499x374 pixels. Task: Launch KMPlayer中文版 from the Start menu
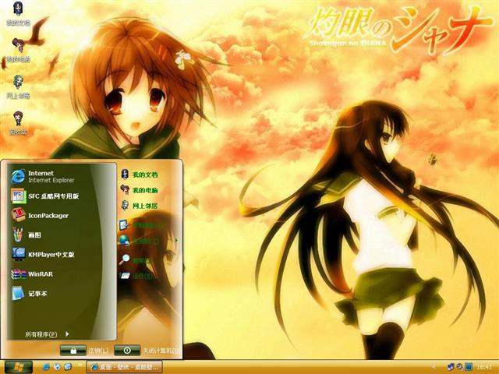[x=43, y=255]
